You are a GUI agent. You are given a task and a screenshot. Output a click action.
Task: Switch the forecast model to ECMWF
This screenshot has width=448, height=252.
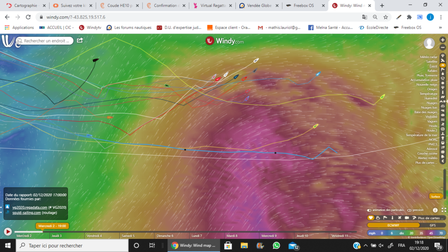393,225
